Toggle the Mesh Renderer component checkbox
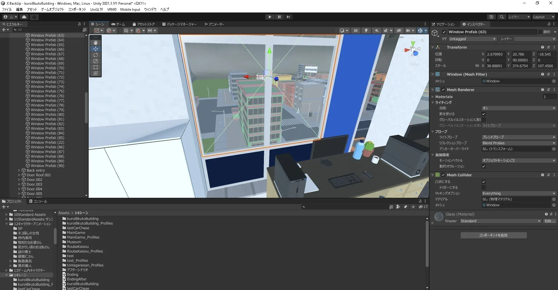Viewport: 558px width, 290px height. 443,90
